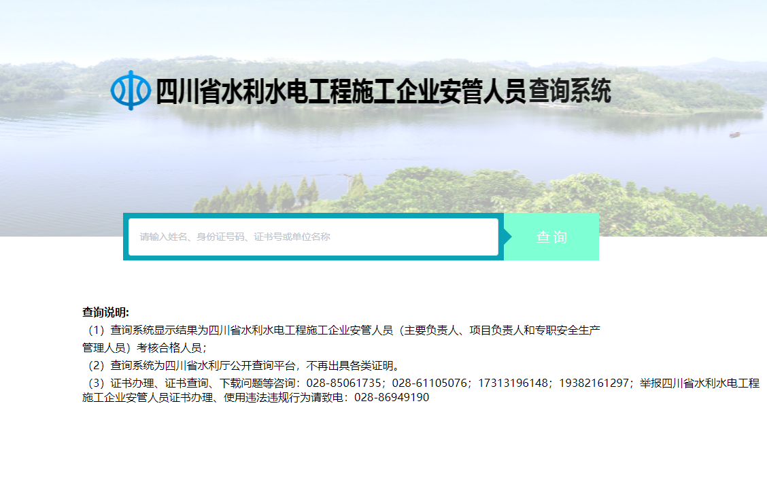
Task: Click the 四川省水利水电工程施工企业安管人员查询系统 title
Action: coord(383,91)
